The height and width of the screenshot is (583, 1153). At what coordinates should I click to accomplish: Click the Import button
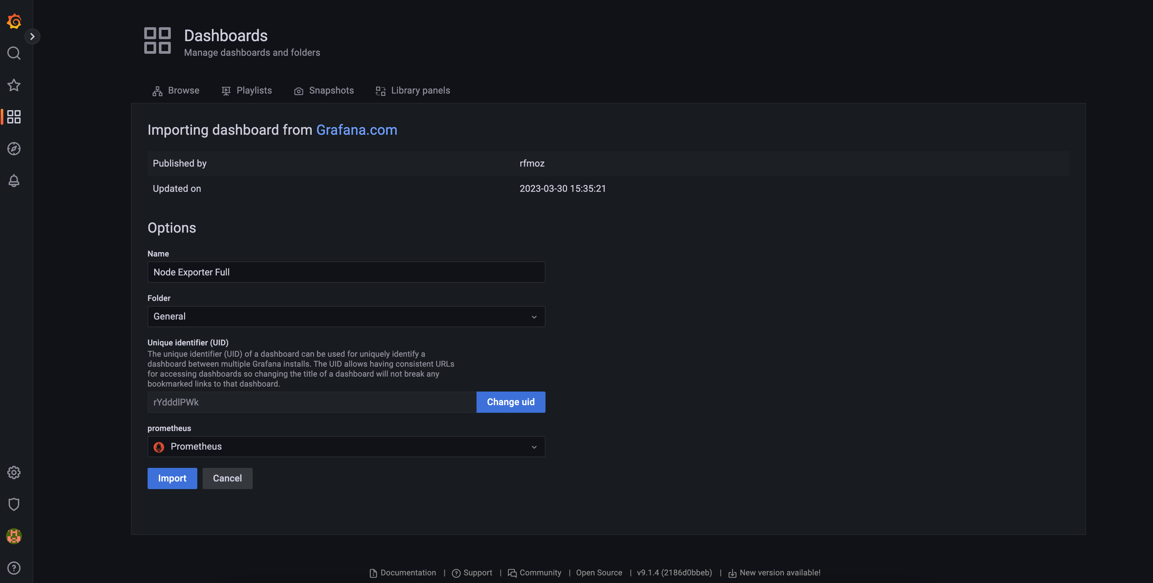172,478
